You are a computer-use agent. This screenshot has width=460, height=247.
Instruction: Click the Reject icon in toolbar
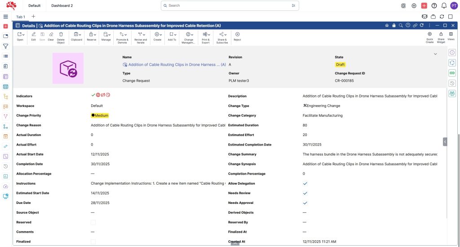pyautogui.click(x=237, y=35)
